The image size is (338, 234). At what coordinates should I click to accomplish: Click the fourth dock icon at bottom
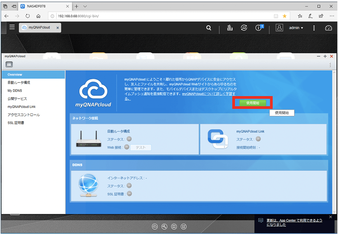click(183, 226)
